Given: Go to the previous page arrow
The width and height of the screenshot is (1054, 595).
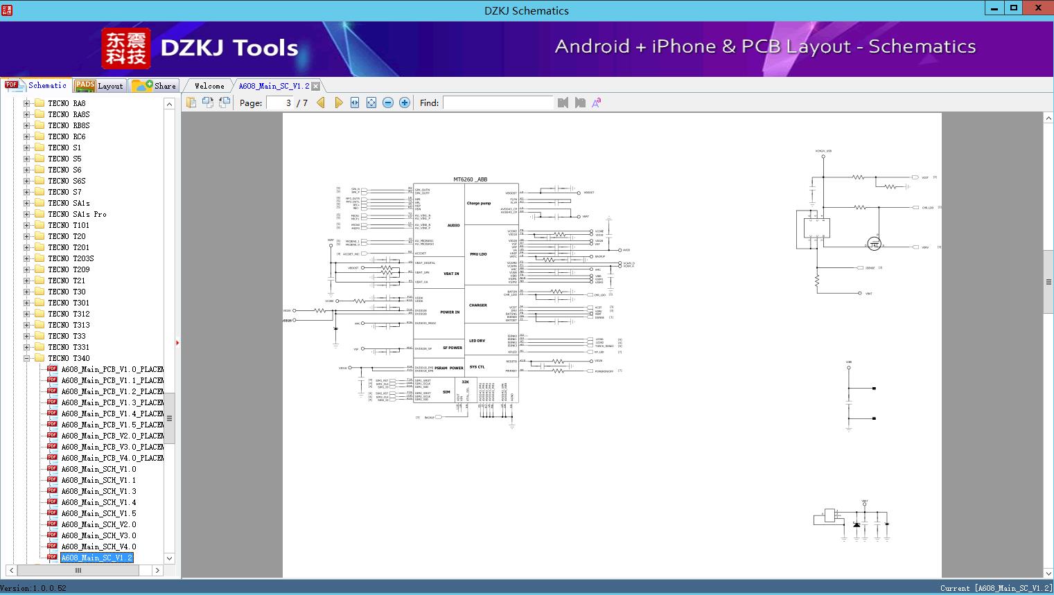Looking at the screenshot, I should click(321, 103).
